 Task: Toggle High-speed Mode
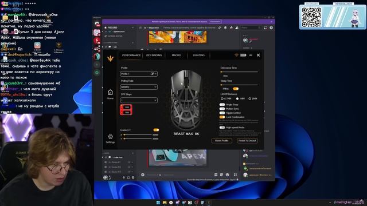[x=222, y=128]
